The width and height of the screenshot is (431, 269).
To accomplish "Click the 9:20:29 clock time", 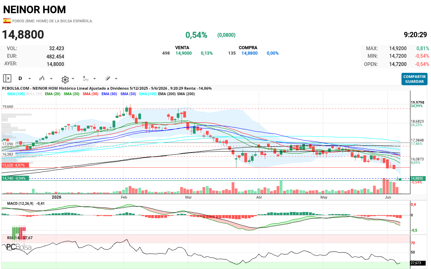I will click(x=416, y=35).
